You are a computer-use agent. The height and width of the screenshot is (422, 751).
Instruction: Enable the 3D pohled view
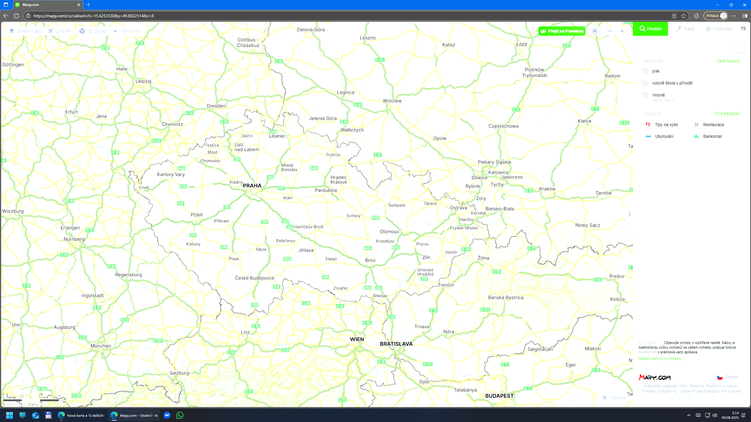coord(93,31)
